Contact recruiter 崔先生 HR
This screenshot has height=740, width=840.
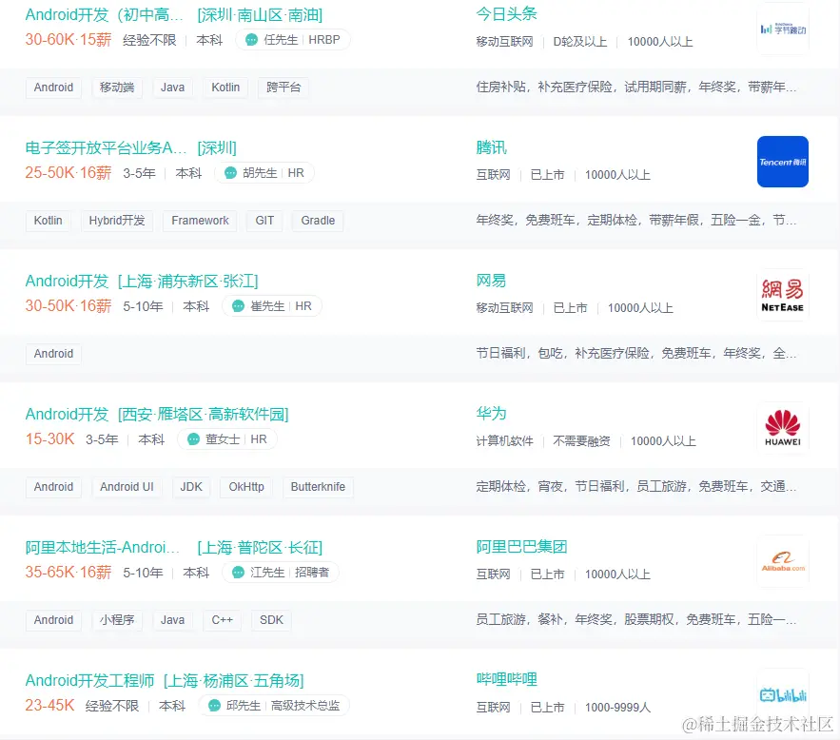[272, 305]
